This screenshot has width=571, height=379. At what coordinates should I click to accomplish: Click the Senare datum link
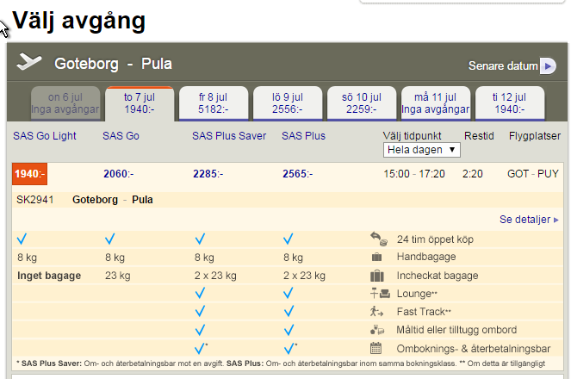[x=502, y=66]
